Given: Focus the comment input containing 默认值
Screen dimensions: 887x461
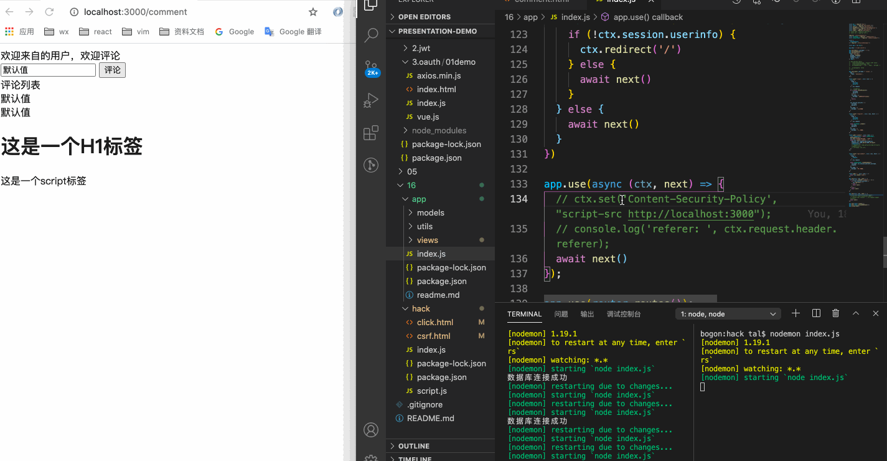Looking at the screenshot, I should pos(48,70).
